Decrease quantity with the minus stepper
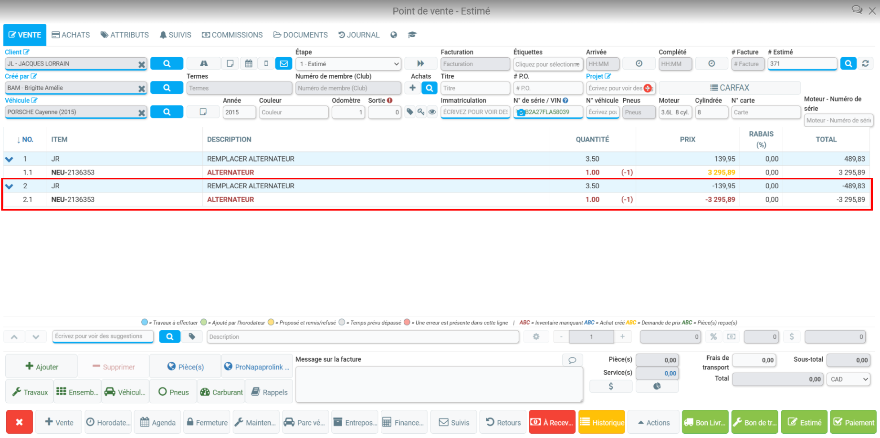This screenshot has width=880, height=438. coord(562,336)
